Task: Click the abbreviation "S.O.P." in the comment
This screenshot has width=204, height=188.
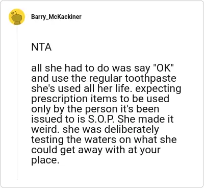Action: pos(101,119)
